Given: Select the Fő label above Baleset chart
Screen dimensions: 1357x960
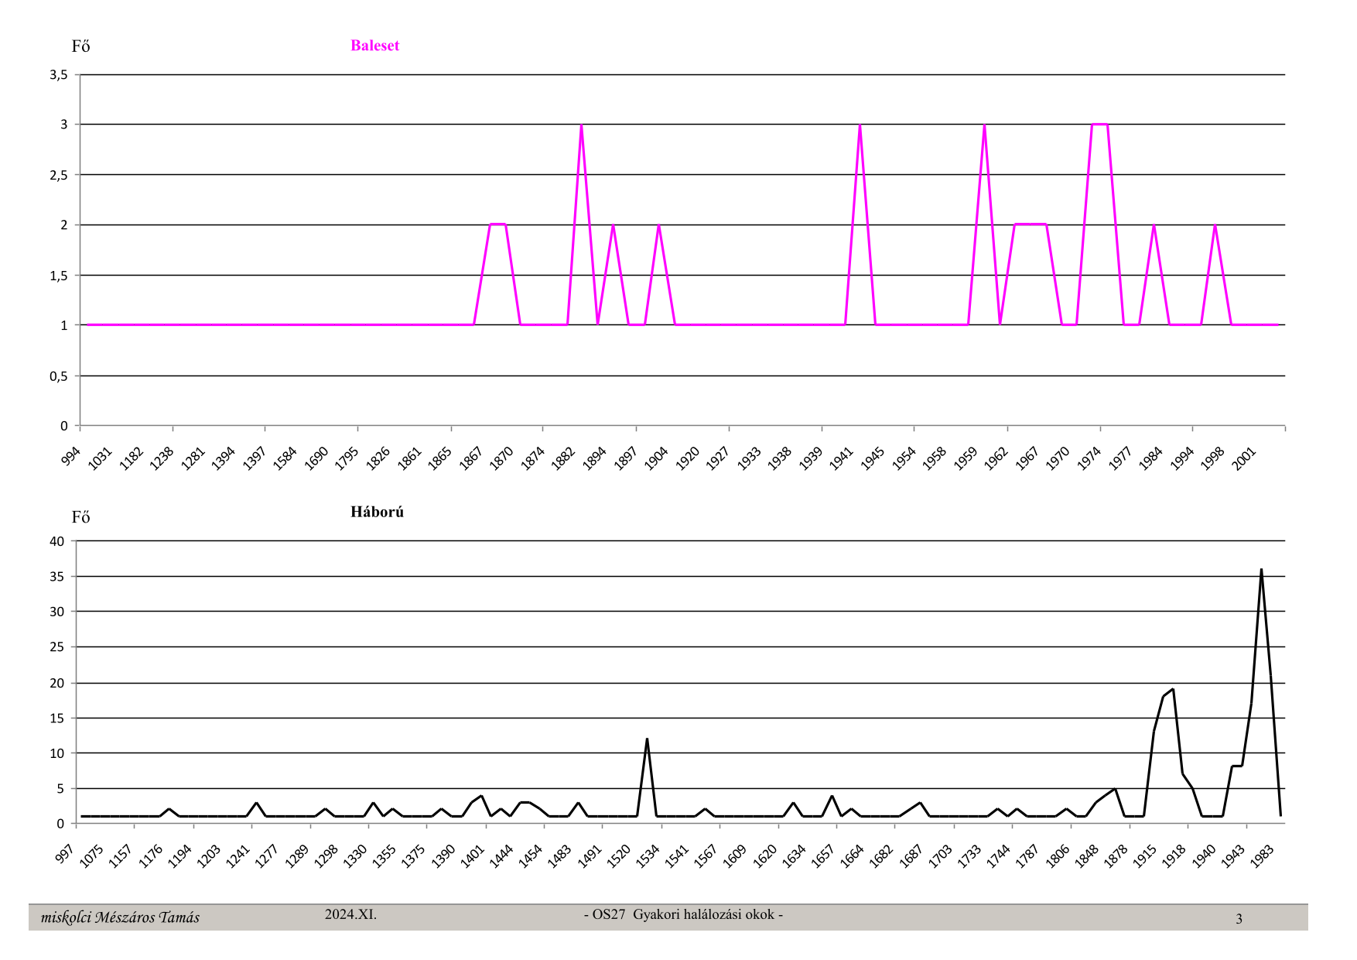Looking at the screenshot, I should (80, 46).
